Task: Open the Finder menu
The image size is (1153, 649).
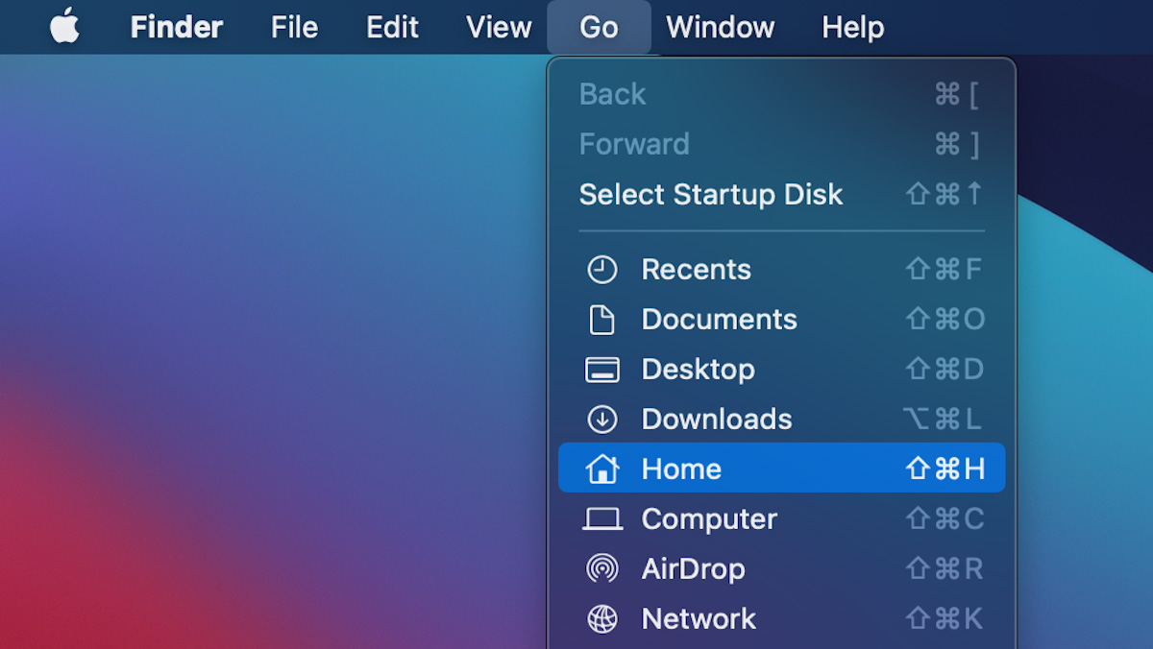Action: coord(177,27)
